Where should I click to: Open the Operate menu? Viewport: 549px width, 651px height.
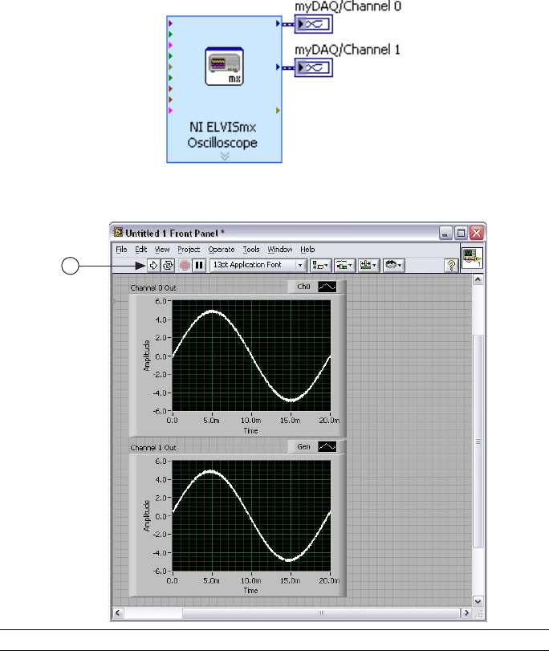(222, 250)
